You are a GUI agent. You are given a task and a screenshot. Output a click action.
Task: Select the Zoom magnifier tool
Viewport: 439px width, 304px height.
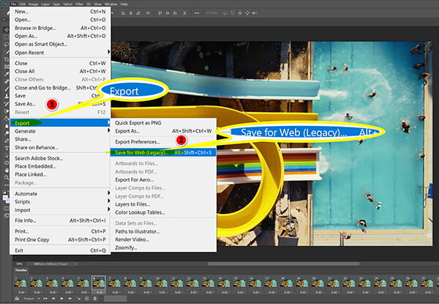pos(6,177)
